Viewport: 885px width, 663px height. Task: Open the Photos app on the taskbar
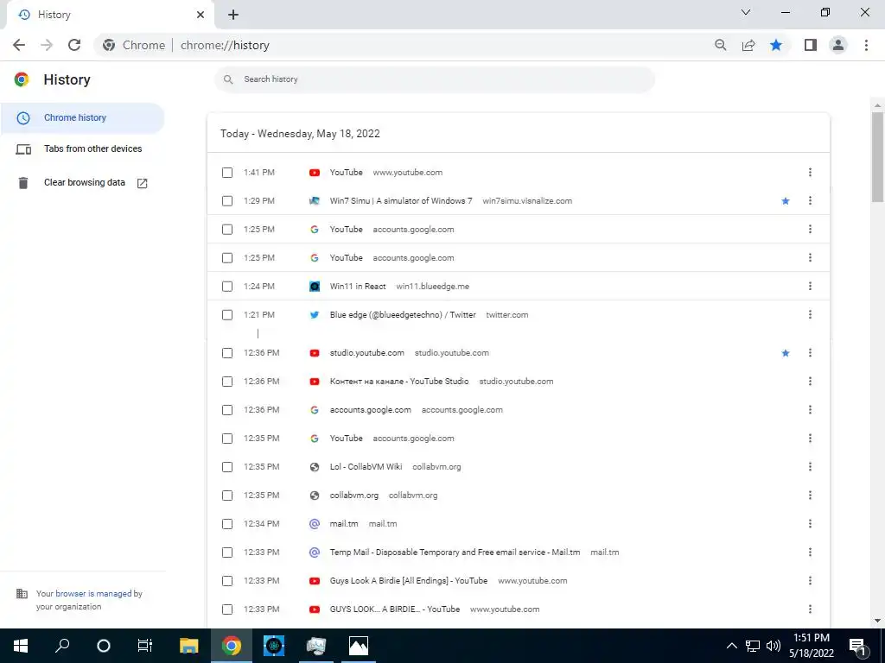[359, 646]
